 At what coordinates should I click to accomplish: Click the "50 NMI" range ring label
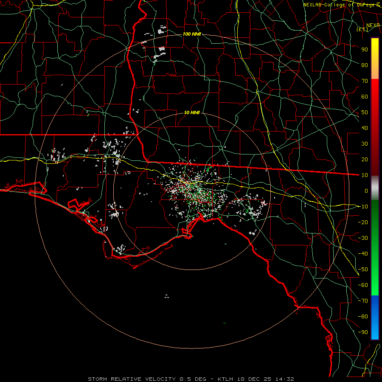tap(192, 112)
